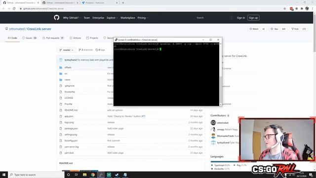Open the settings.png file
The height and width of the screenshot is (178, 316).
tap(71, 134)
